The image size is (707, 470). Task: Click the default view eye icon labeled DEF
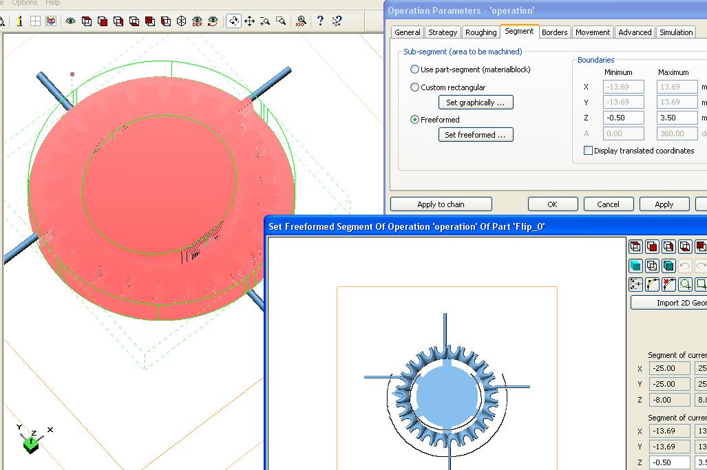coord(198,21)
